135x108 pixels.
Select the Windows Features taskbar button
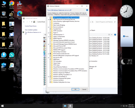click(70, 106)
